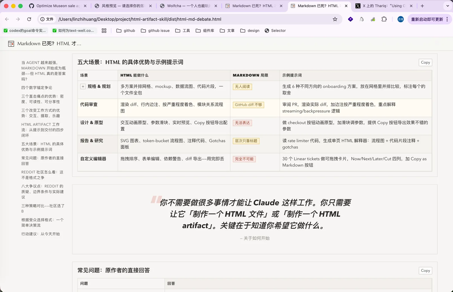Open the Extensions puzzle icon
This screenshot has width=453, height=292.
click(x=384, y=19)
